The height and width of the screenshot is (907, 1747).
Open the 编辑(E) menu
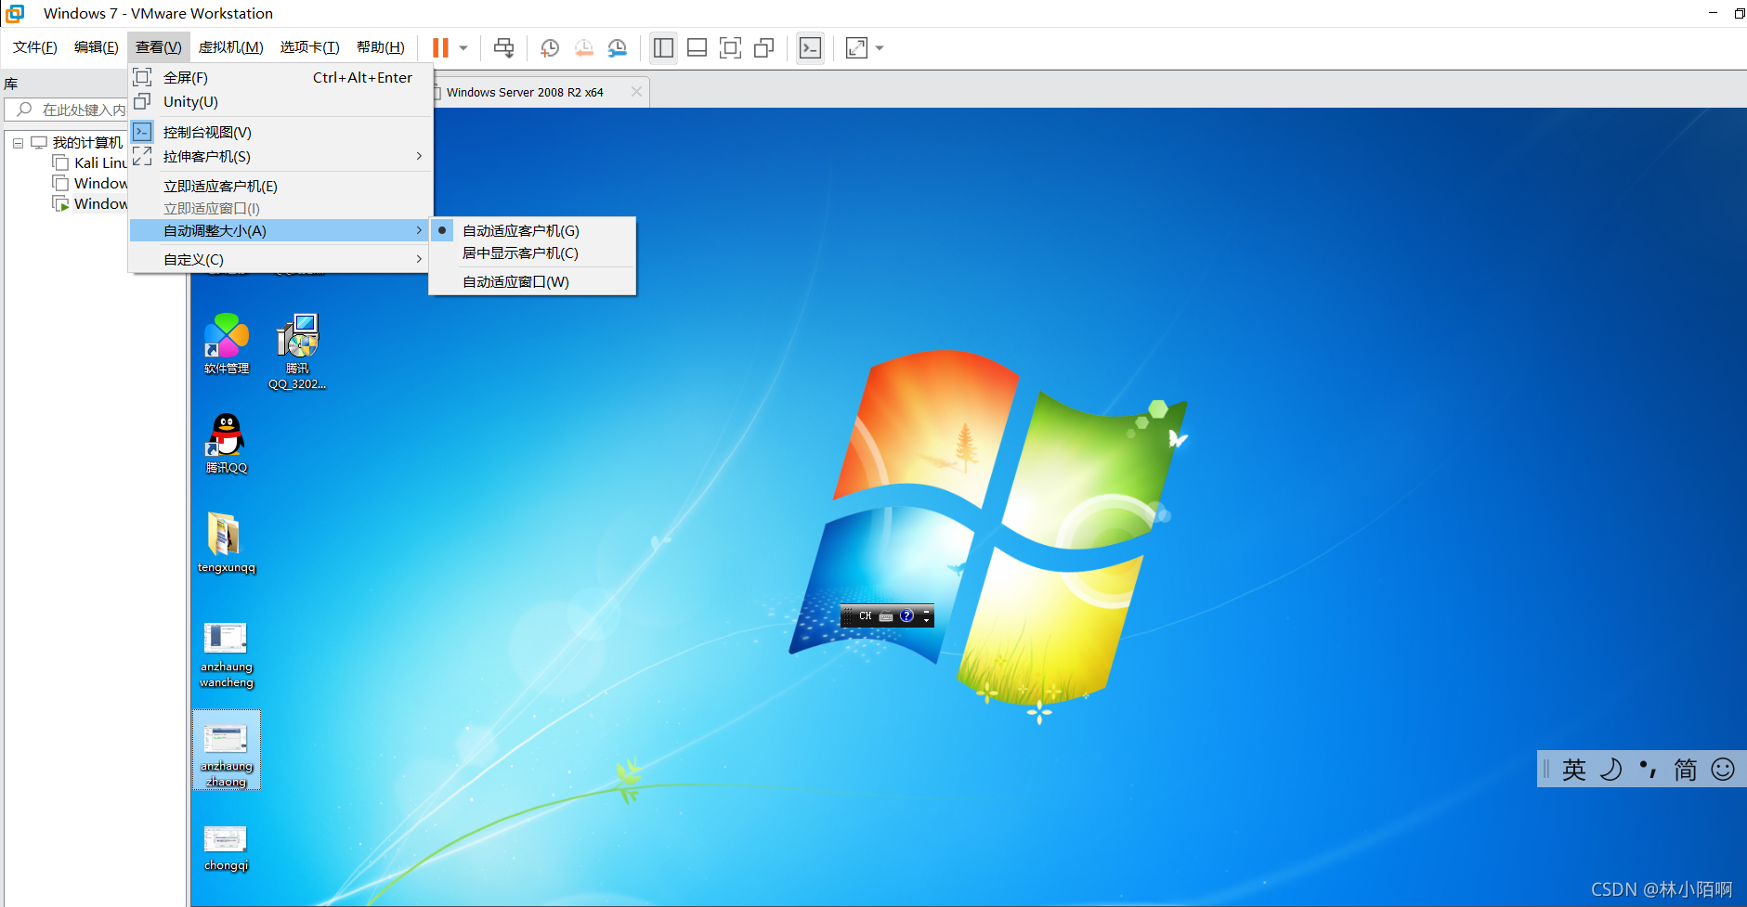point(97,47)
